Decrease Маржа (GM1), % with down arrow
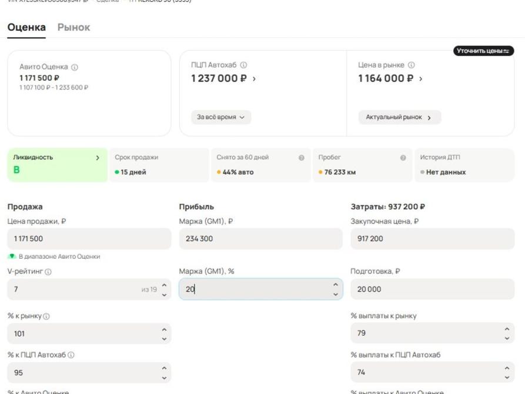525x394 pixels. (336, 295)
